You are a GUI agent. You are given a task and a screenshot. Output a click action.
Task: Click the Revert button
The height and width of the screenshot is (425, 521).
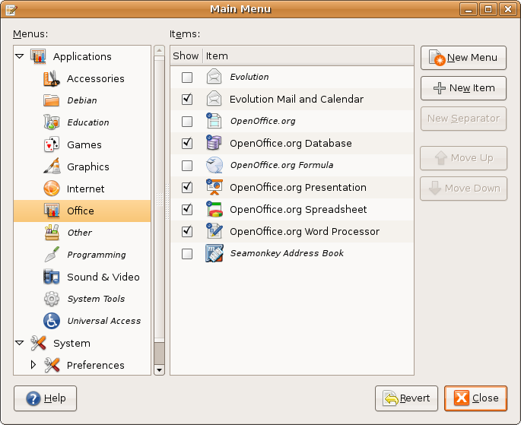(406, 398)
